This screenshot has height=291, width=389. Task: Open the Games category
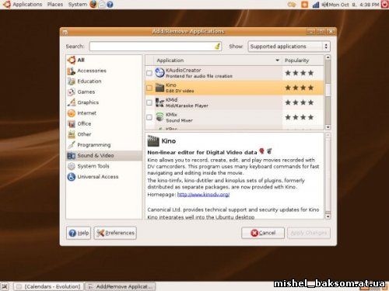coord(86,92)
